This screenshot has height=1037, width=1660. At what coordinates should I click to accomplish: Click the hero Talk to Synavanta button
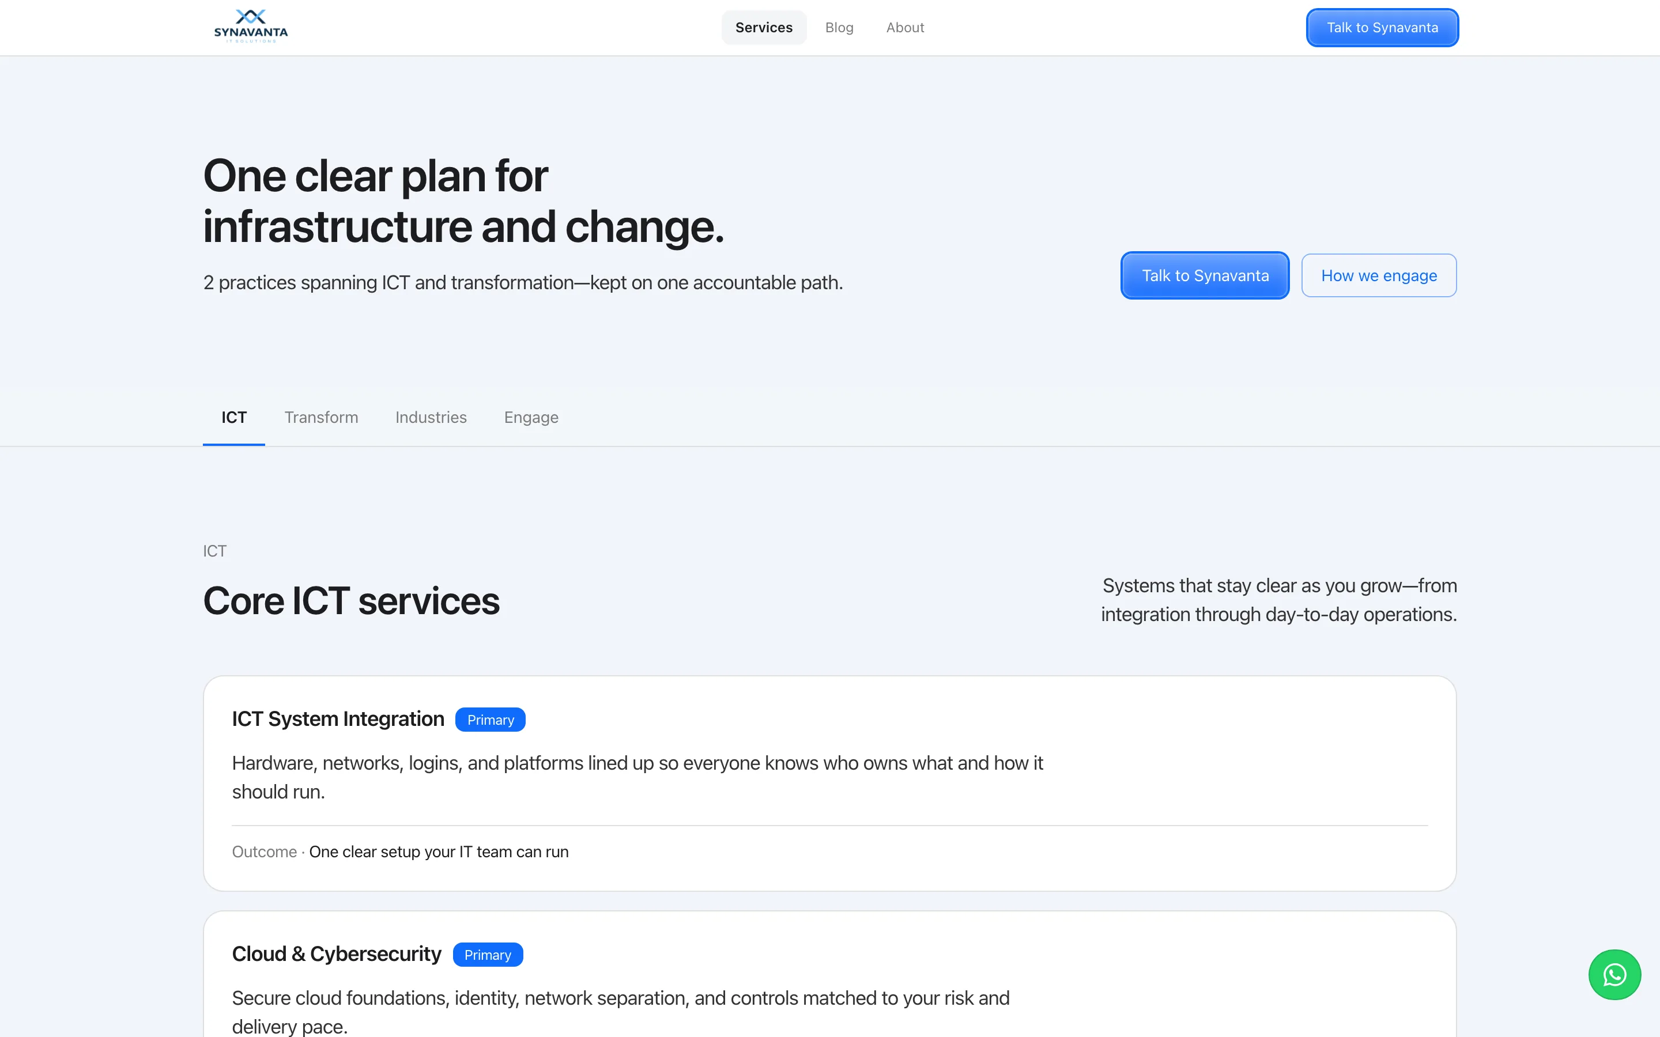(1205, 276)
